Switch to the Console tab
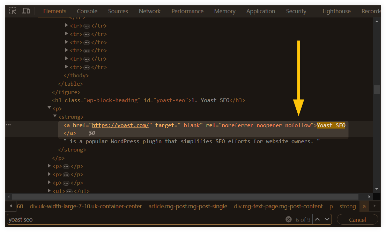386x232 pixels. [x=87, y=11]
